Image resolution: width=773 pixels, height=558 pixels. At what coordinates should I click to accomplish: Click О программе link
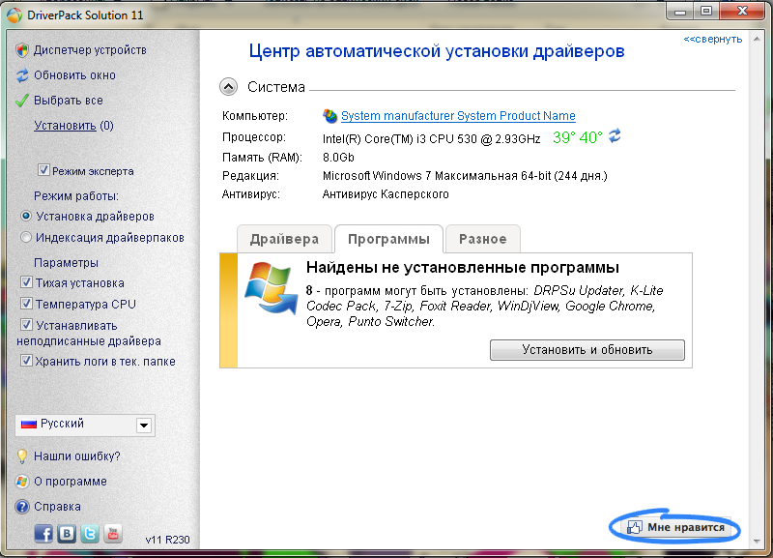tap(71, 482)
